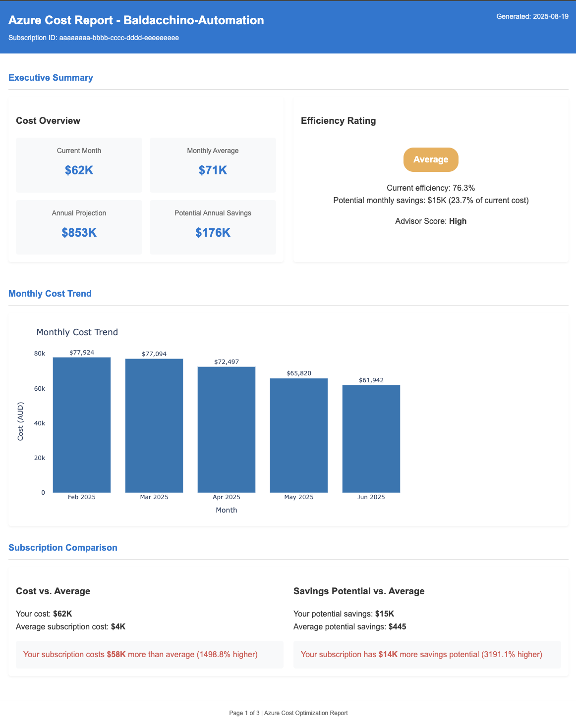Image resolution: width=576 pixels, height=723 pixels.
Task: Click the Page 1 of 3 footer text
Action: click(288, 713)
